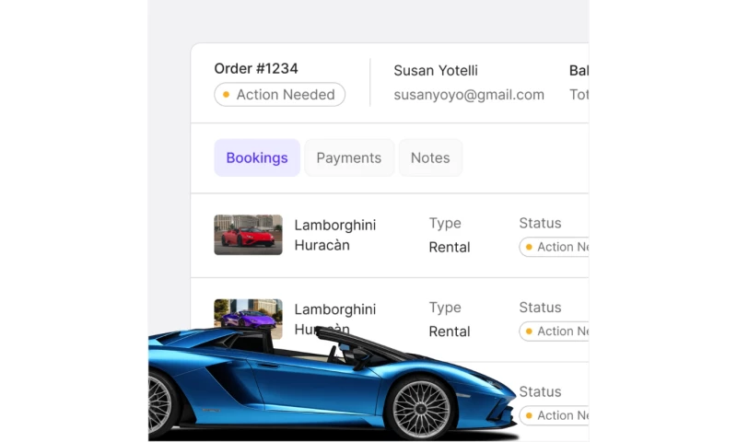Select the Notes tab

(430, 157)
